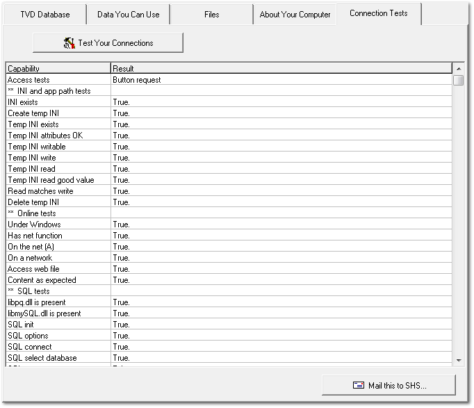Open the Data You Can Use tab
The width and height of the screenshot is (474, 408).
coord(128,15)
